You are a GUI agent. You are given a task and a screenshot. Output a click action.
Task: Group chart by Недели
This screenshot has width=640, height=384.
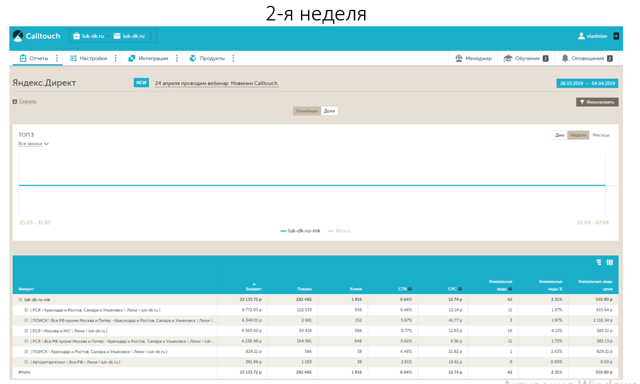[578, 135]
